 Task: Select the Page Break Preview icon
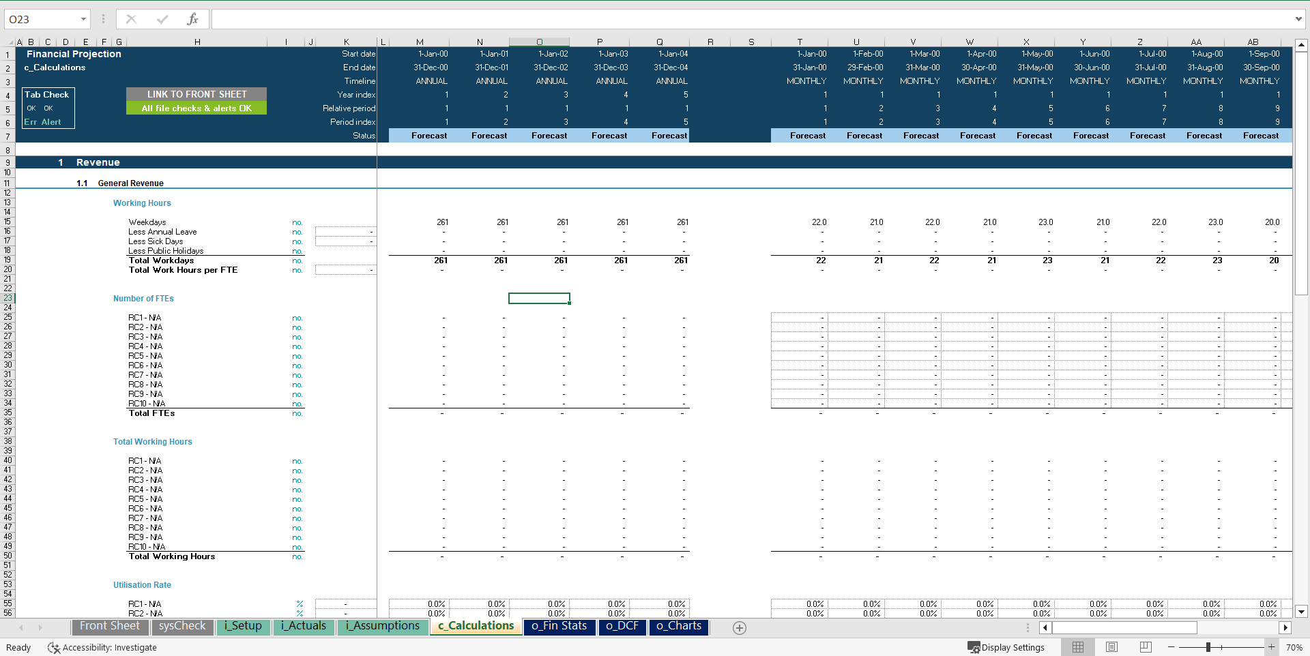[x=1145, y=646]
